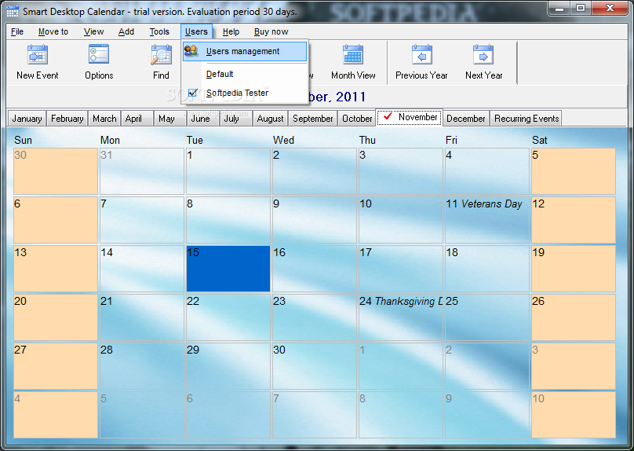Open the File menu

[17, 31]
